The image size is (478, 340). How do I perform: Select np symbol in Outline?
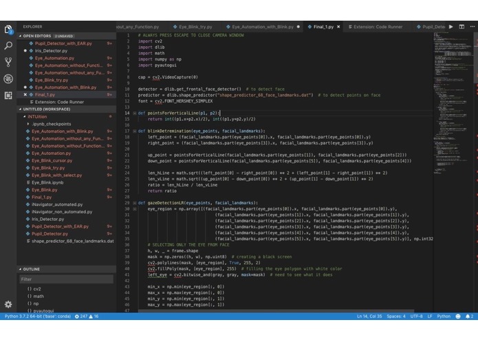pyautogui.click(x=66, y=304)
